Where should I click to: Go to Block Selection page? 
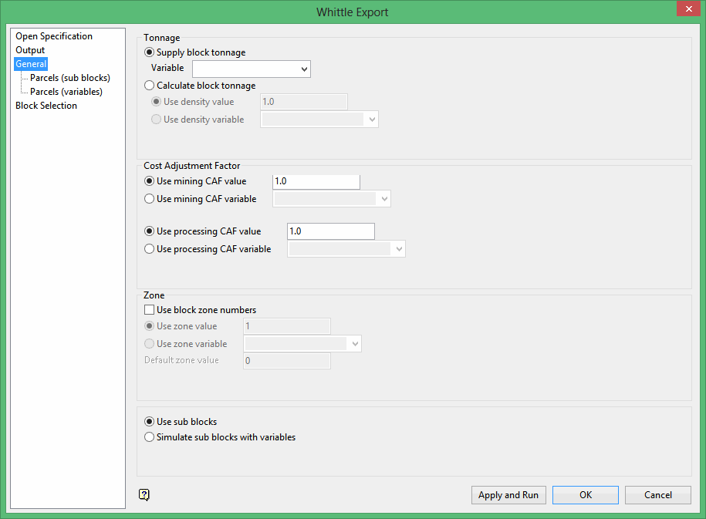(x=46, y=106)
